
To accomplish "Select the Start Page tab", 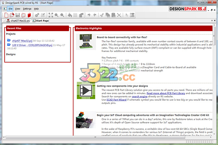I will coord(40,21).
